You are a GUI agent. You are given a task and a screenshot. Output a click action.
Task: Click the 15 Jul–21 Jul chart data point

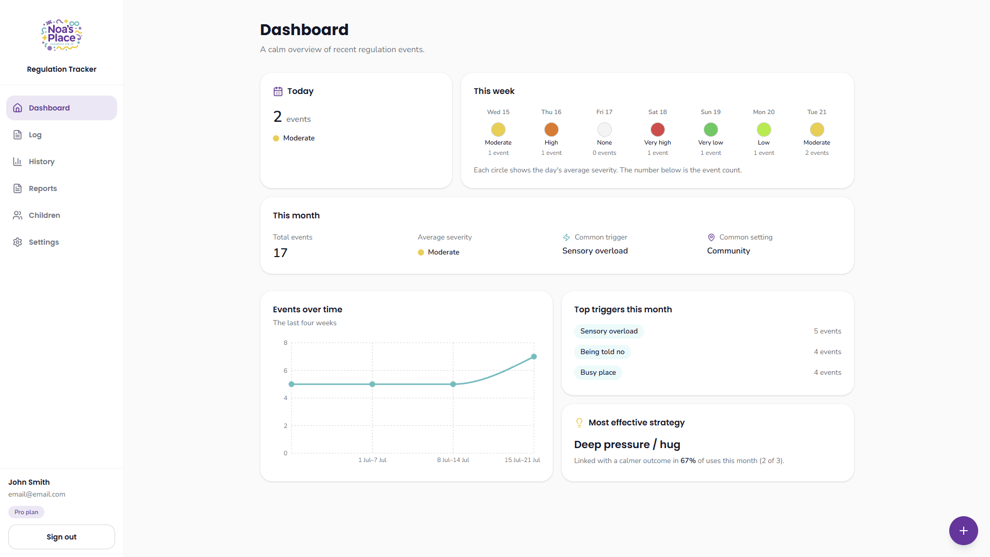point(534,357)
